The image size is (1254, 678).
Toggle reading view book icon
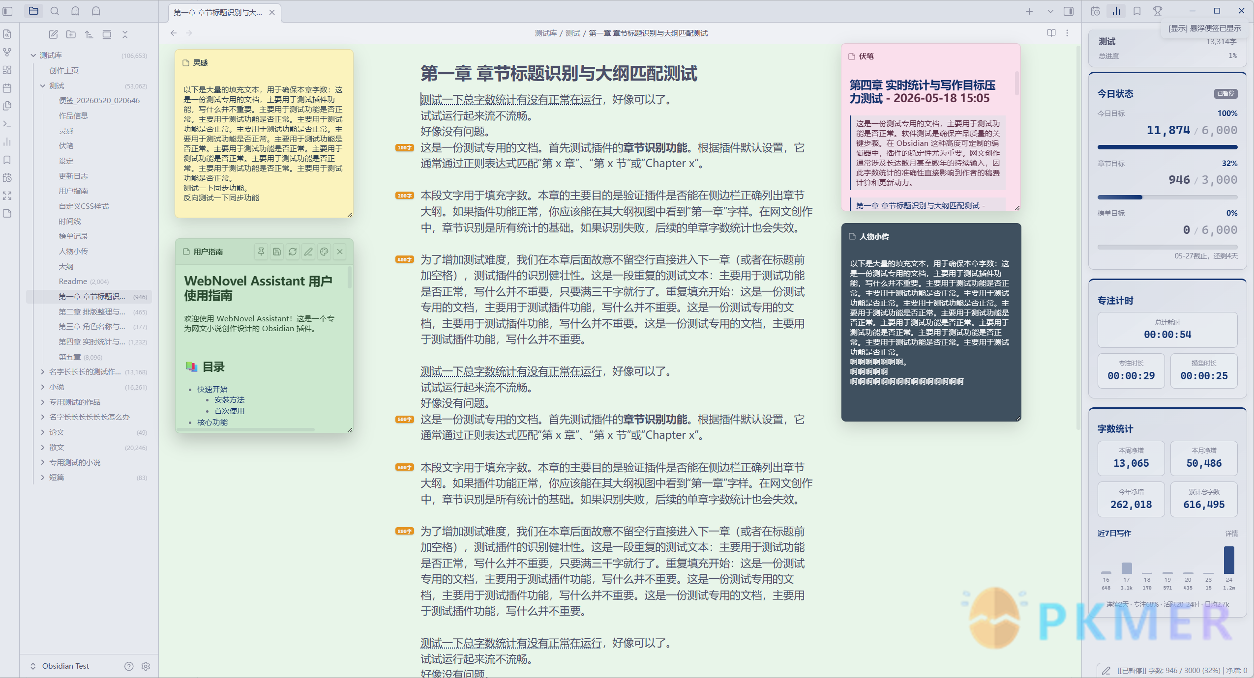pos(1051,33)
